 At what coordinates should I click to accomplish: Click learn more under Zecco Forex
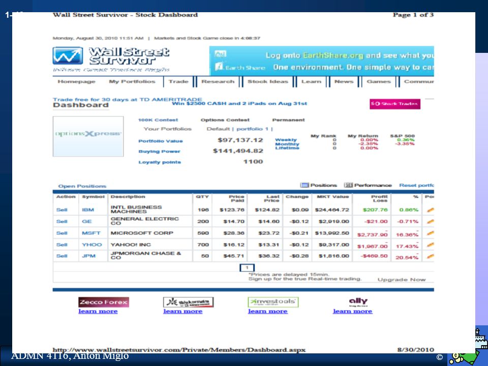pyautogui.click(x=98, y=311)
